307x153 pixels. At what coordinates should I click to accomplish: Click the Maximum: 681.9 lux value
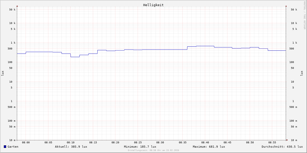(x=209, y=147)
